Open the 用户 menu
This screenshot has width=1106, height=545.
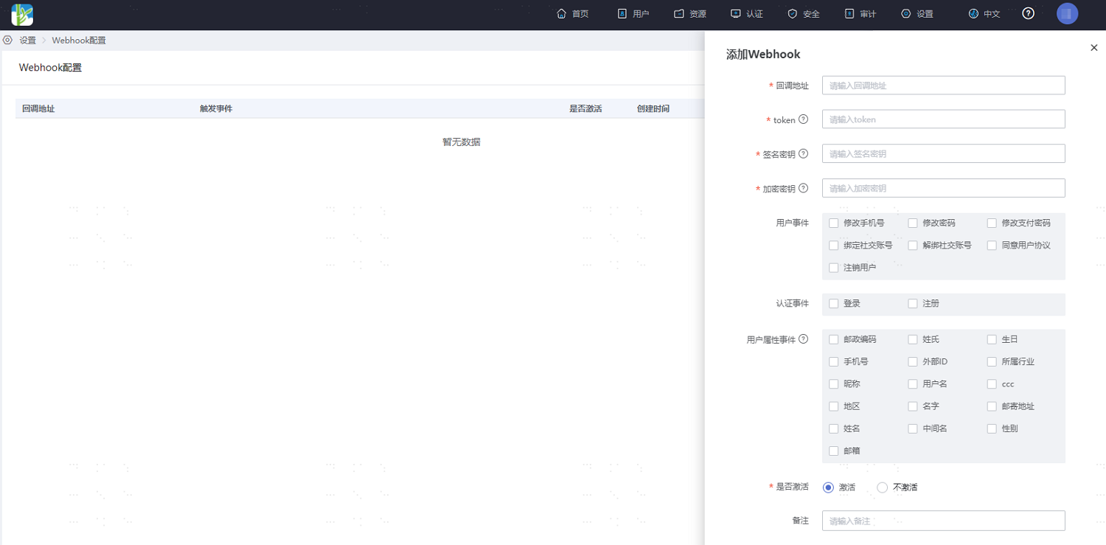pos(633,14)
